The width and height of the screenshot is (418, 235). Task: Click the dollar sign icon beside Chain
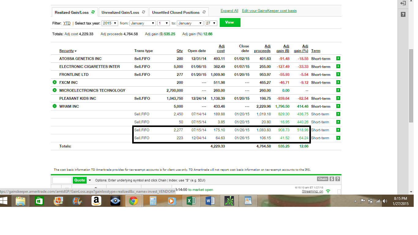pyautogui.click(x=332, y=179)
